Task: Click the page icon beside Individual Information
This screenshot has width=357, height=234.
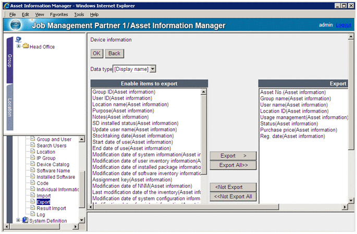Action: point(33,189)
